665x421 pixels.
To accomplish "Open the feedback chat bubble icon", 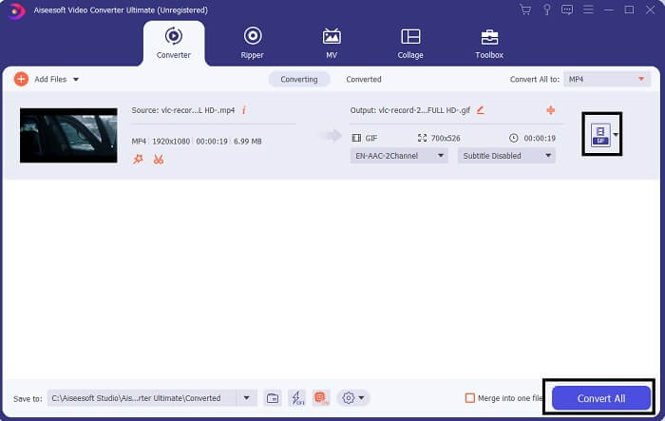I will point(567,10).
